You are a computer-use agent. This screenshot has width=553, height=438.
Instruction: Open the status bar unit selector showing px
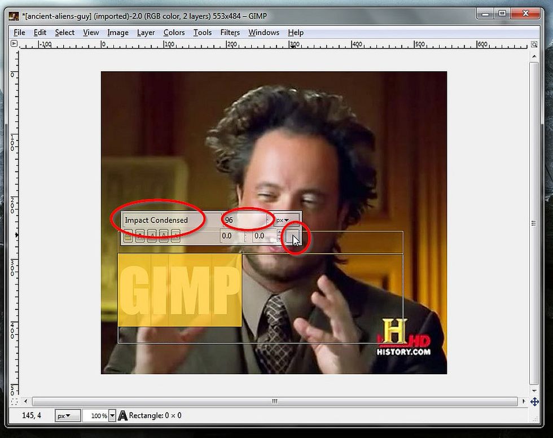[67, 415]
